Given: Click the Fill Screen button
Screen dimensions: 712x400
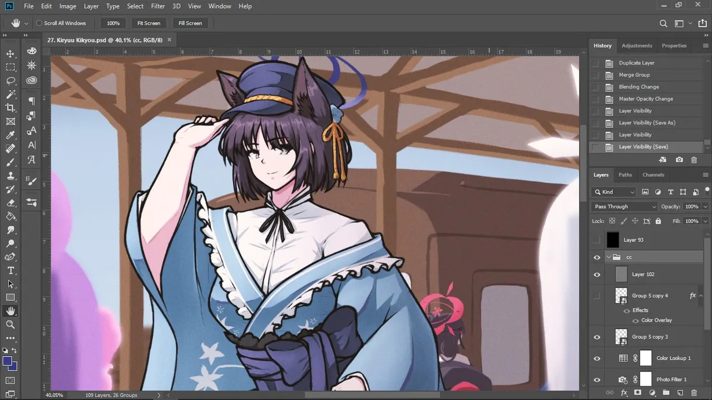Looking at the screenshot, I should 190,23.
